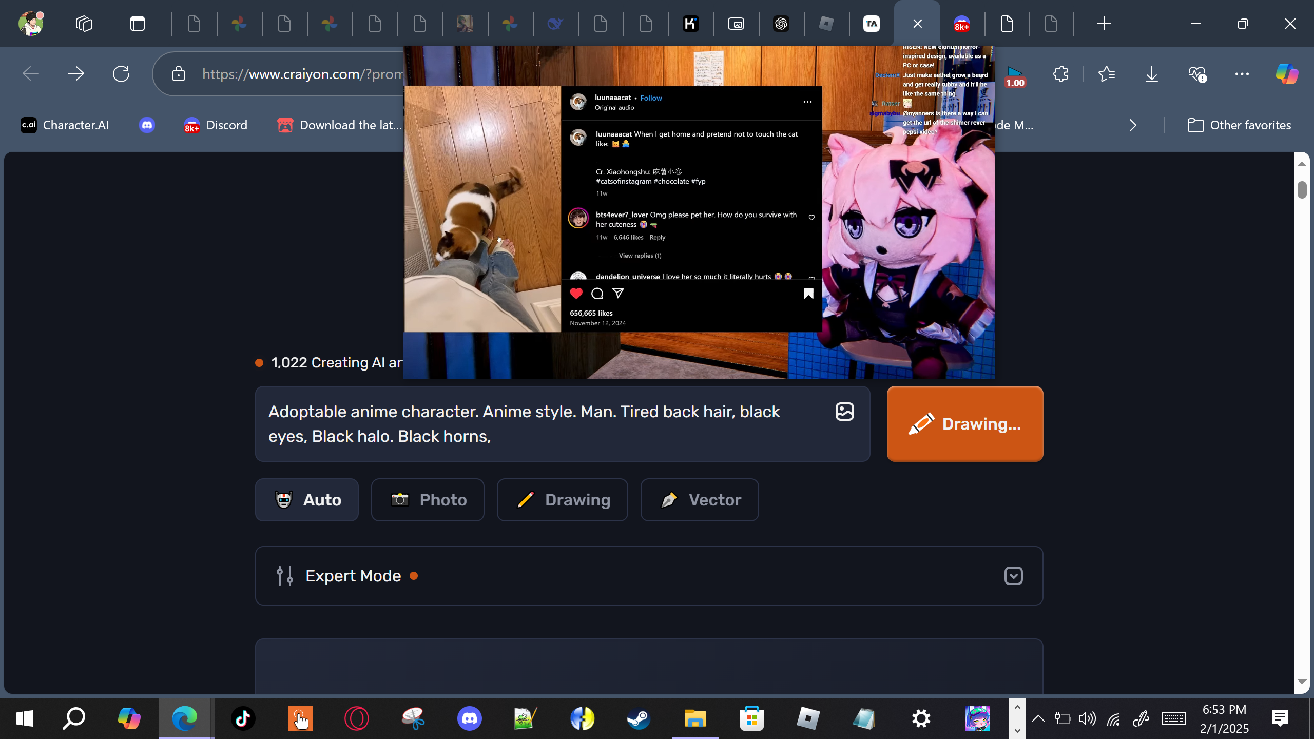The height and width of the screenshot is (739, 1314).
Task: Open the downloads arrow icon
Action: (1152, 74)
